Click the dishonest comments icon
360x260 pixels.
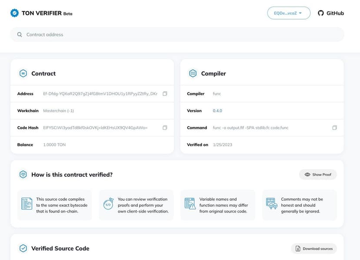click(x=272, y=204)
